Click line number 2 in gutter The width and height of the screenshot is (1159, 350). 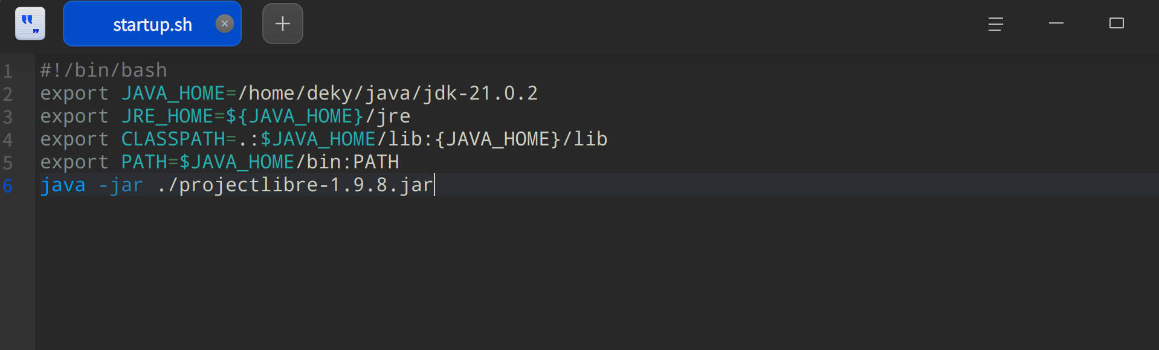[8, 94]
